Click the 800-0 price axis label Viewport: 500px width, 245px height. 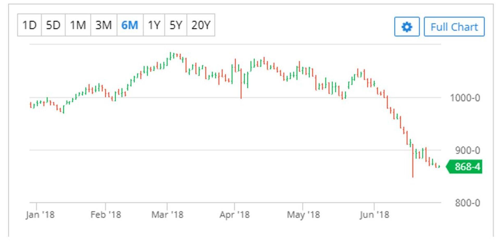coord(467,203)
